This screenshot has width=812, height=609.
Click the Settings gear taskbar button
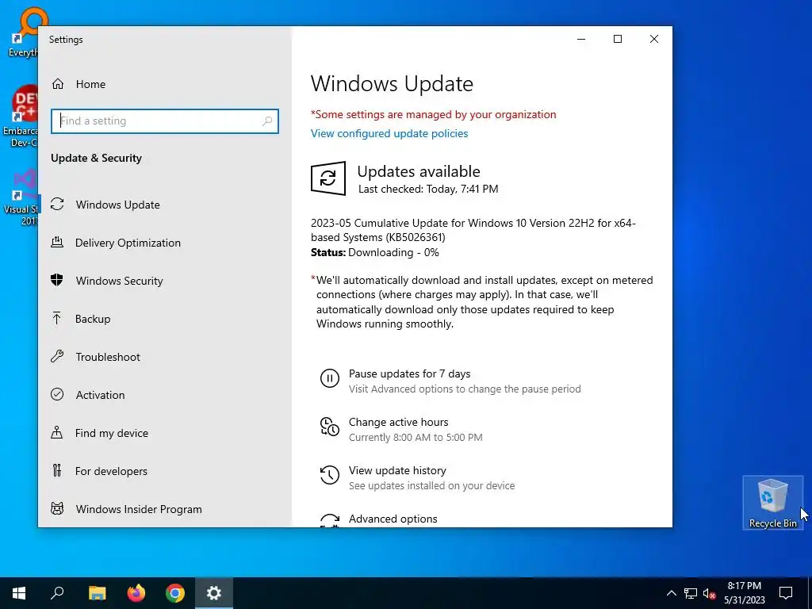[x=214, y=593]
